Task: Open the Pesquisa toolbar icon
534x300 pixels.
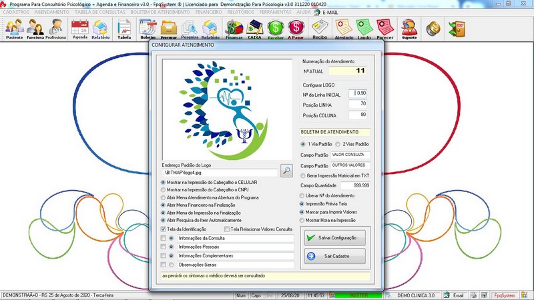Action: (190, 29)
